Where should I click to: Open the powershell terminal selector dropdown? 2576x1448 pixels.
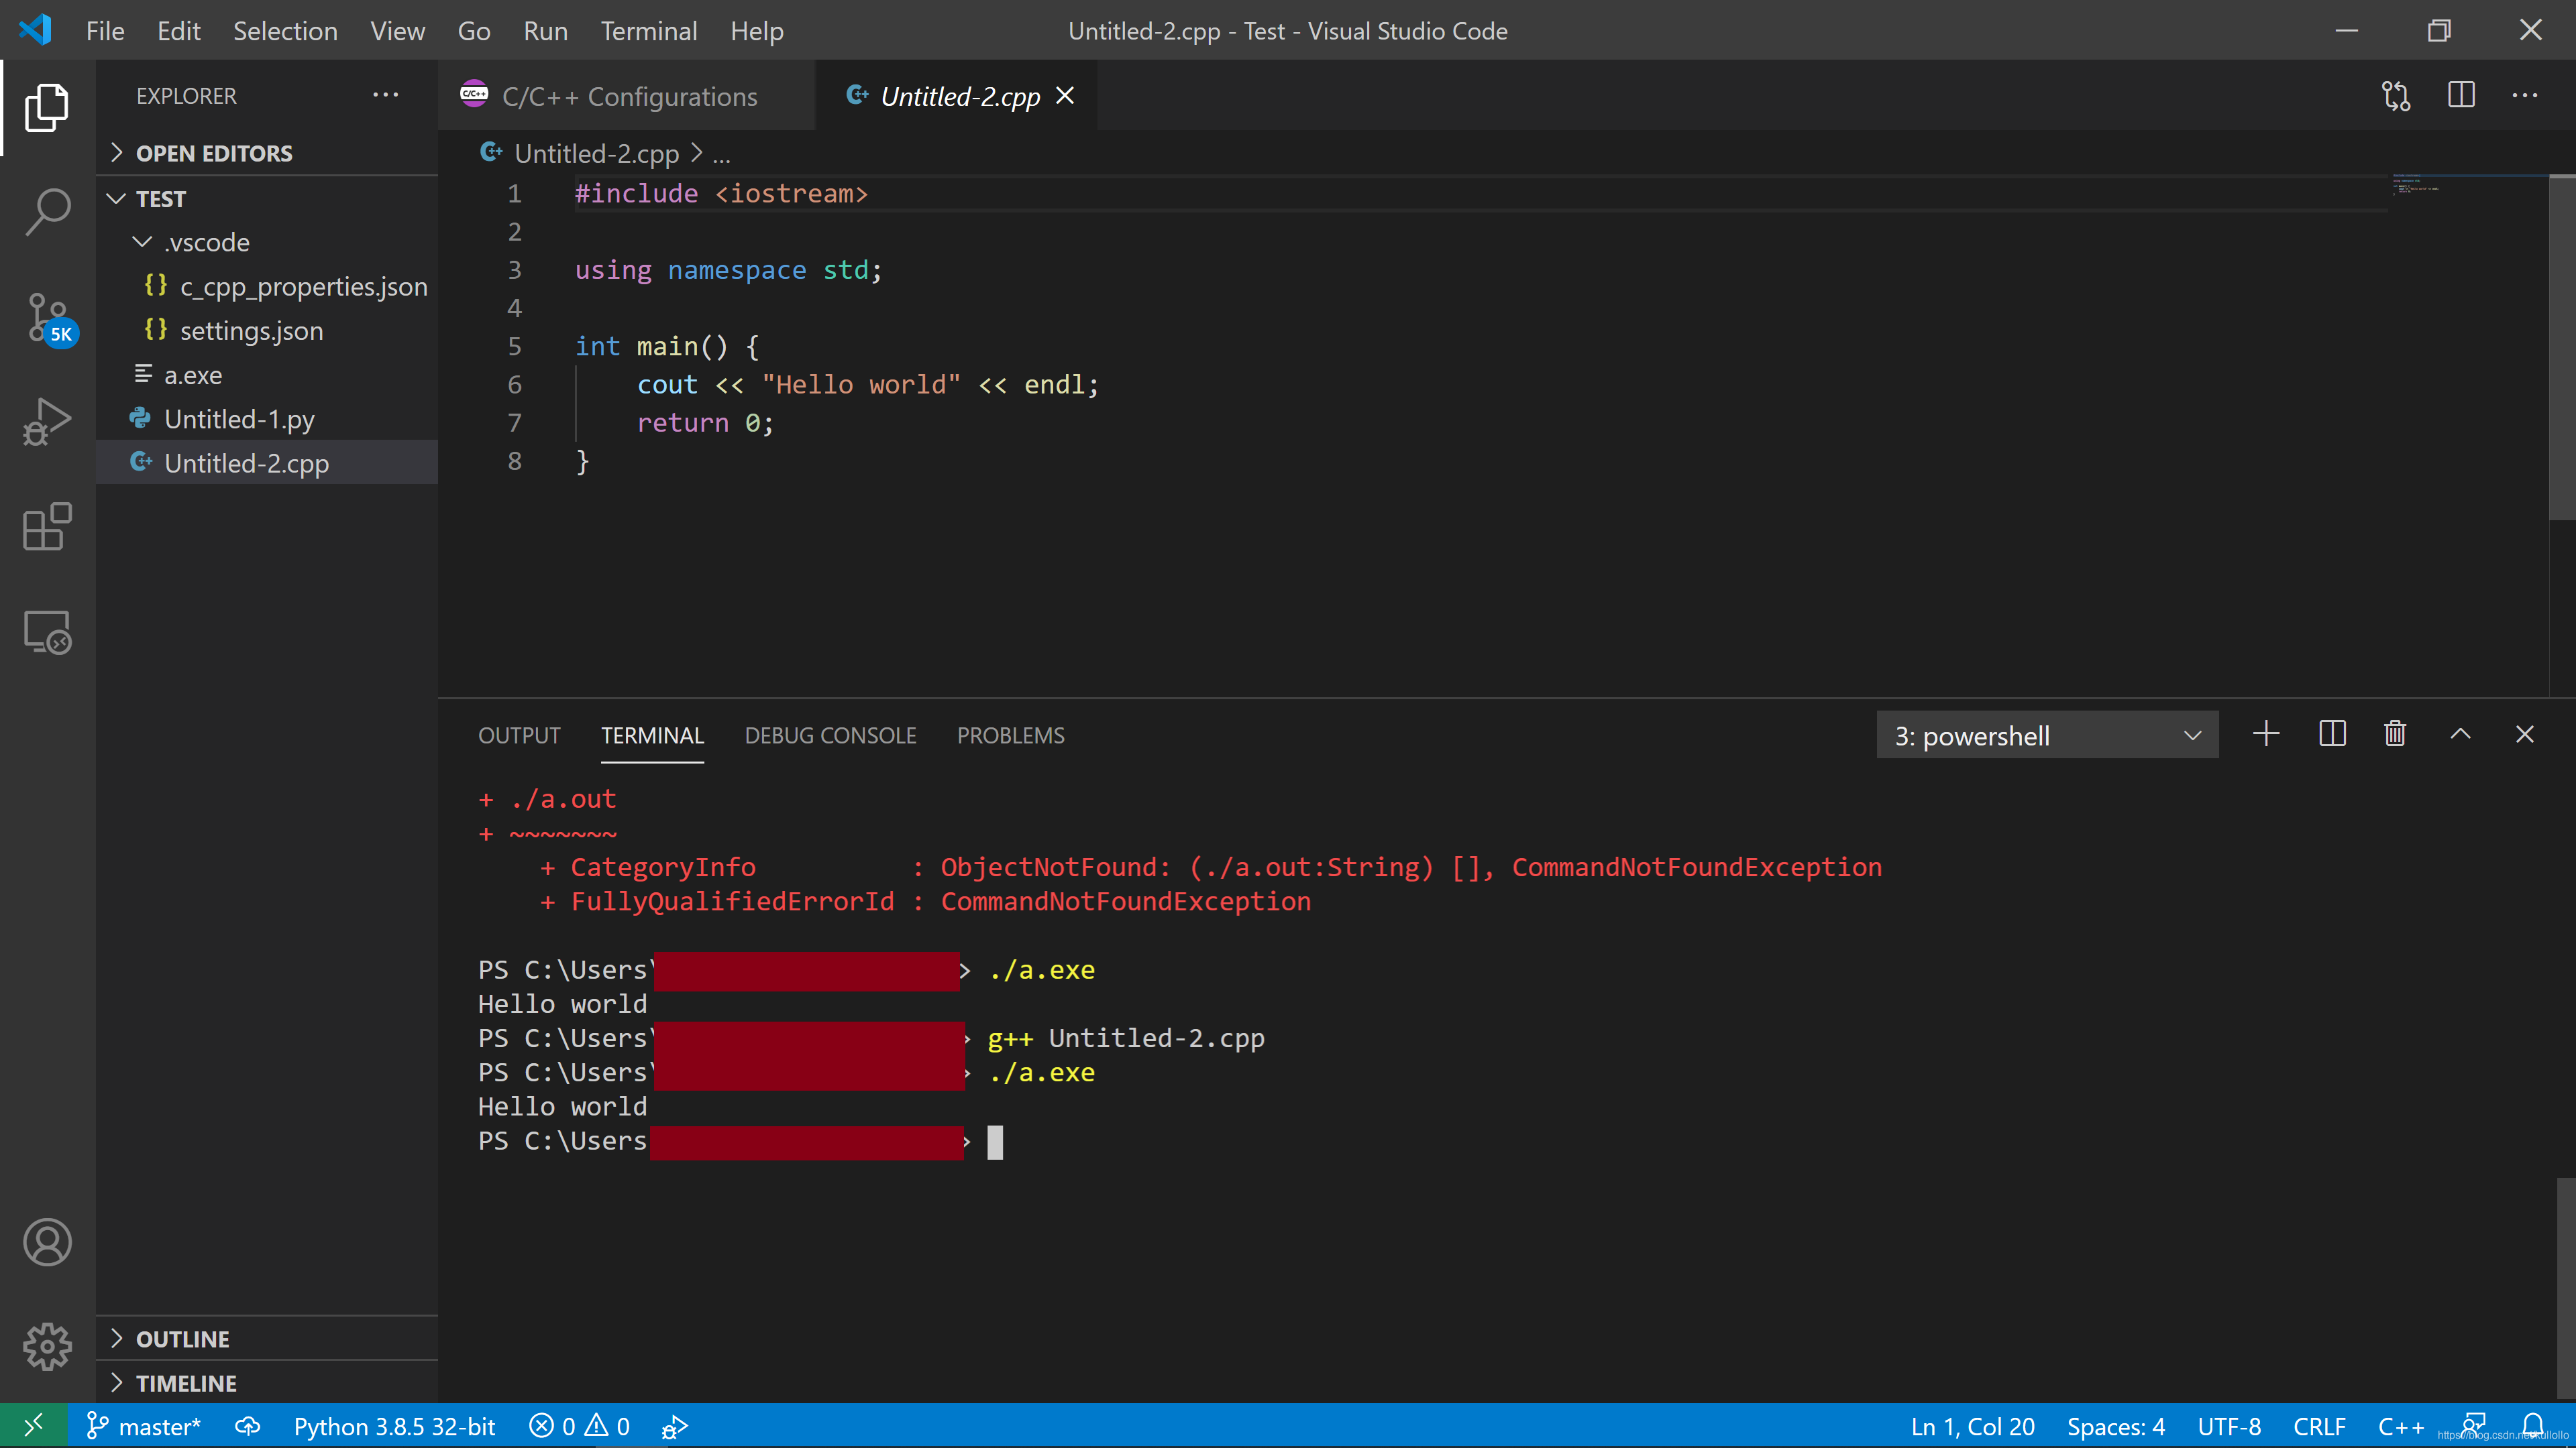click(2047, 735)
